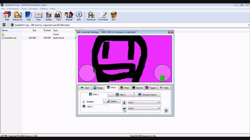Click the up-one-level icon beside archive path
This screenshot has height=140, width=250.
(x=4, y=25)
